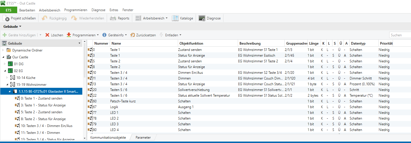
Task: Click the Programmieren download icon
Action: [69, 35]
